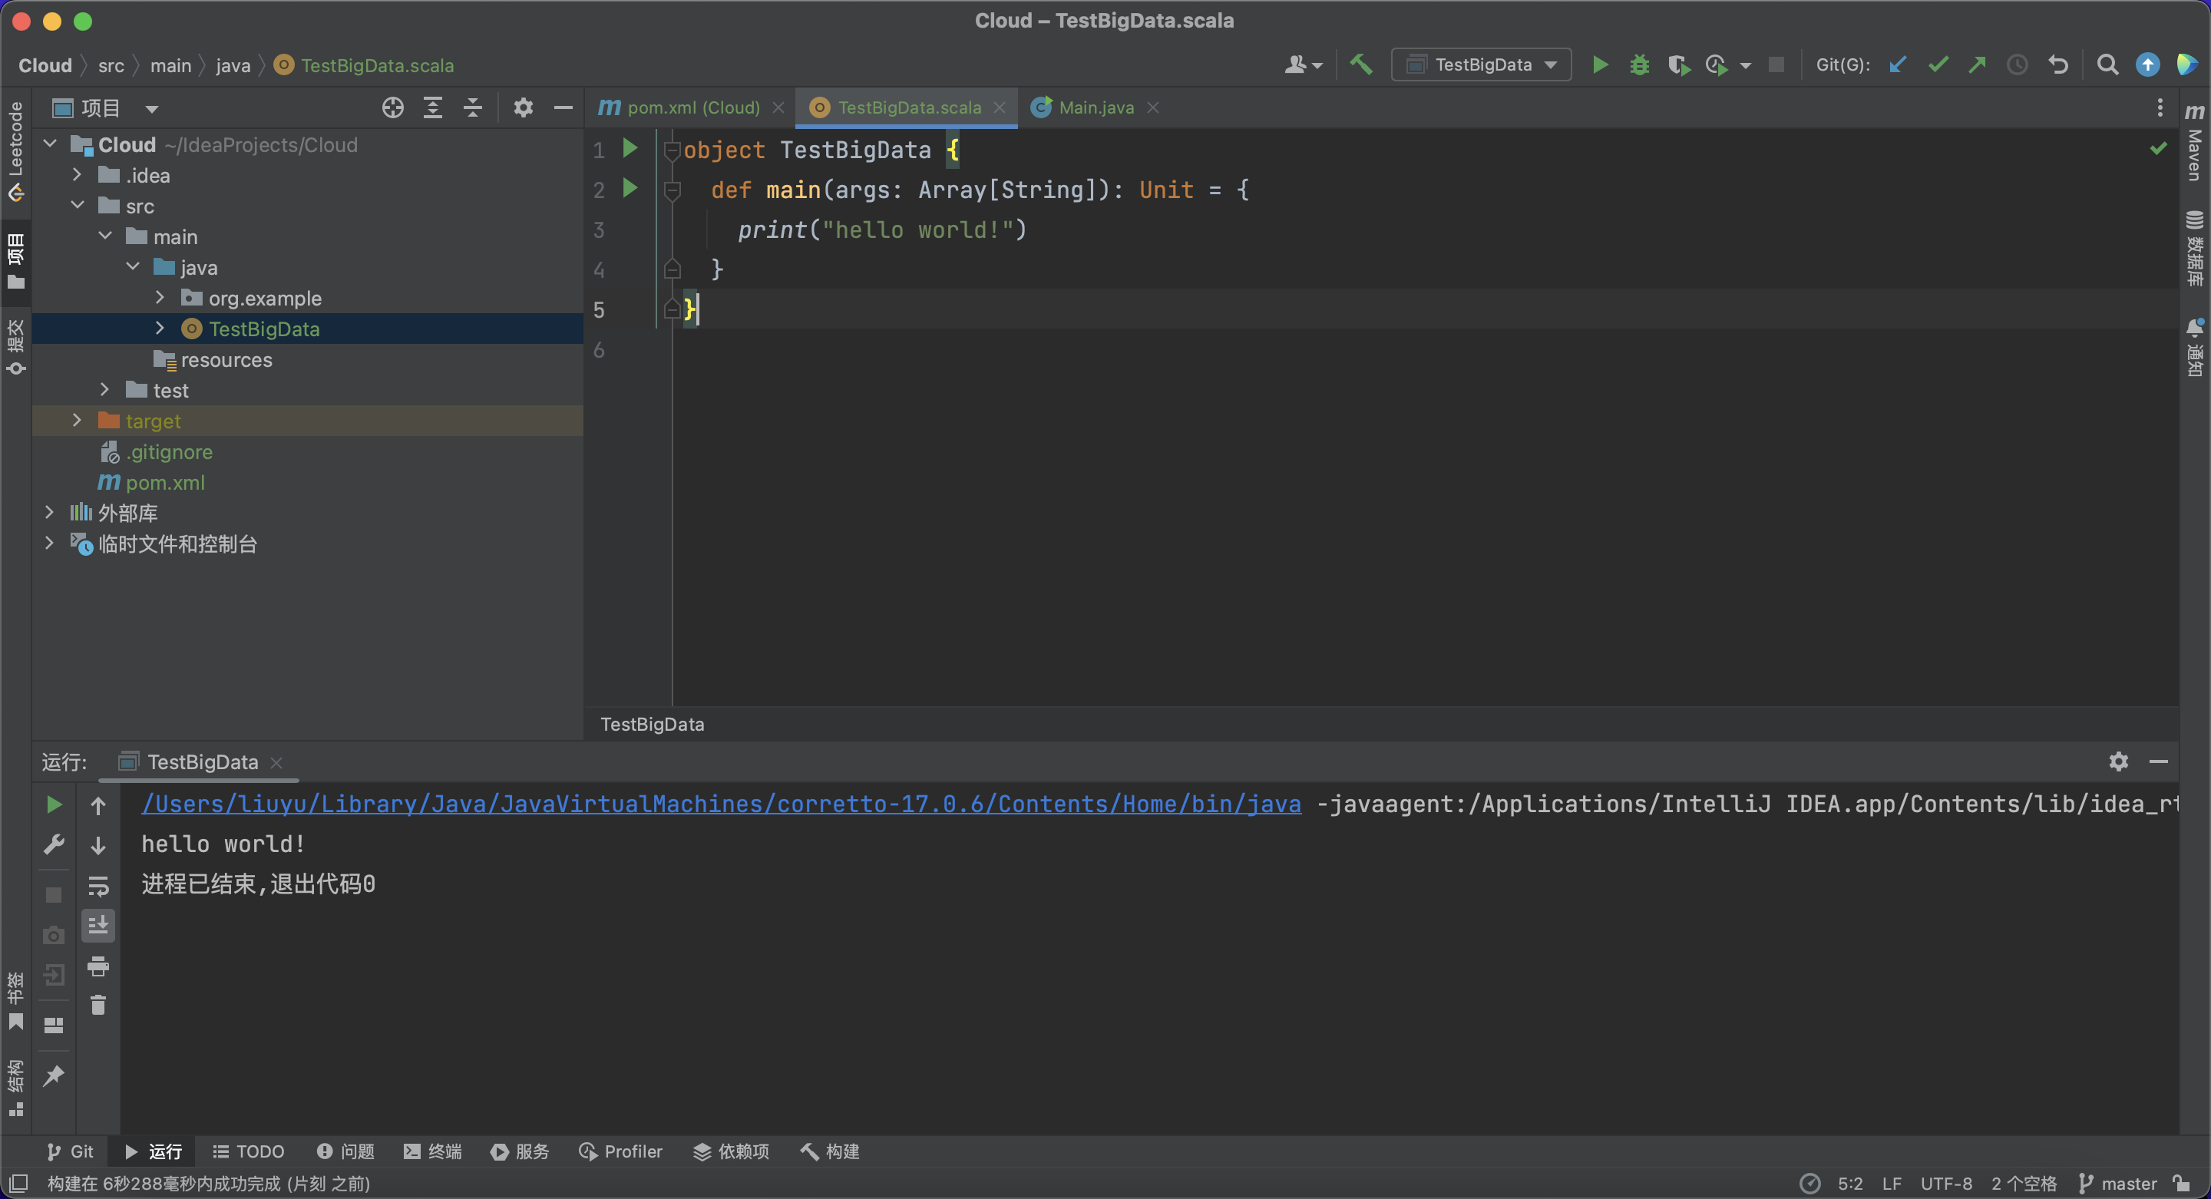The width and height of the screenshot is (2211, 1199).
Task: Open project panel gear options
Action: pos(524,107)
